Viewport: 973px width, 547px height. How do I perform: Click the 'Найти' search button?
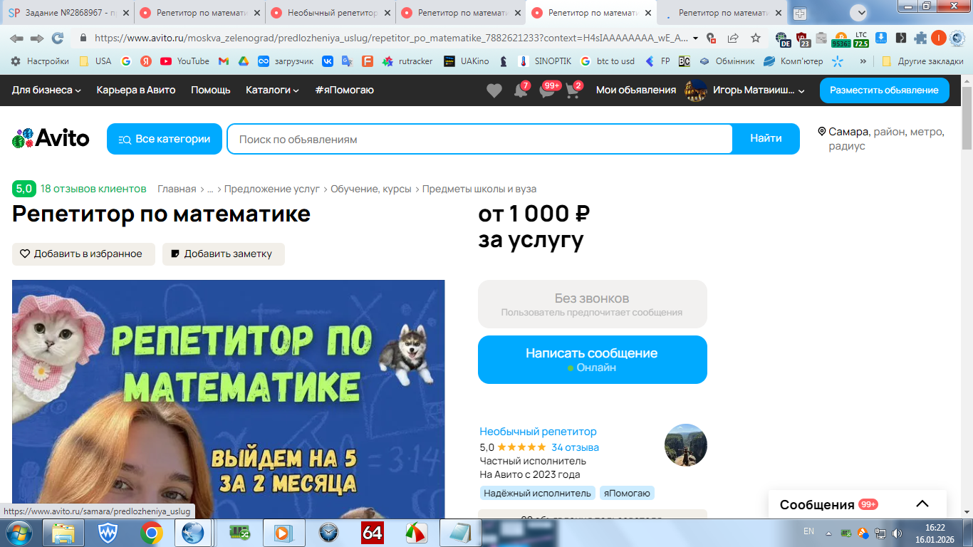coord(766,139)
